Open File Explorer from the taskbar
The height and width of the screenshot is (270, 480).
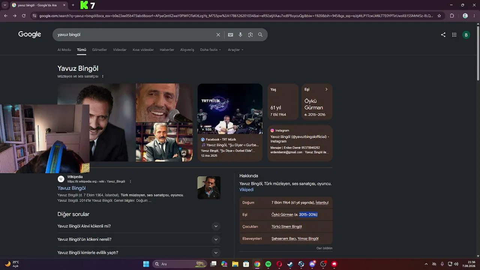click(235, 264)
